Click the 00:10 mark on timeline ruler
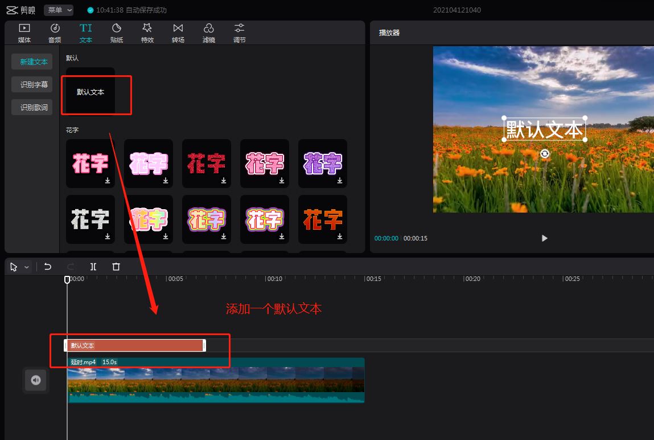The image size is (654, 440). coord(274,279)
